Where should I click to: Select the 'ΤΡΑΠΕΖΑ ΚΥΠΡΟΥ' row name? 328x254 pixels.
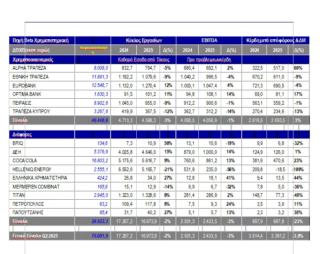click(x=31, y=111)
